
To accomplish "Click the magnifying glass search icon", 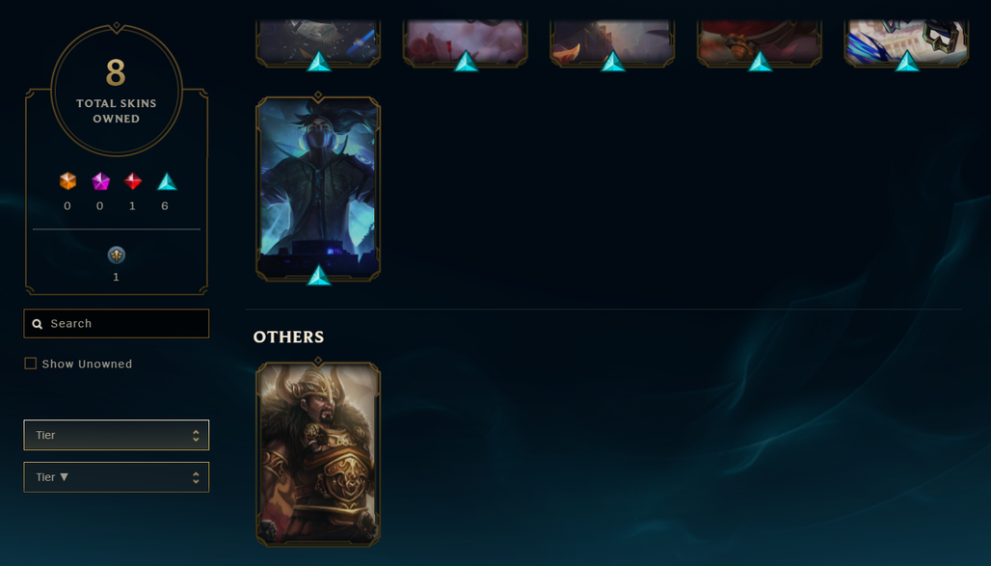I will tap(38, 324).
